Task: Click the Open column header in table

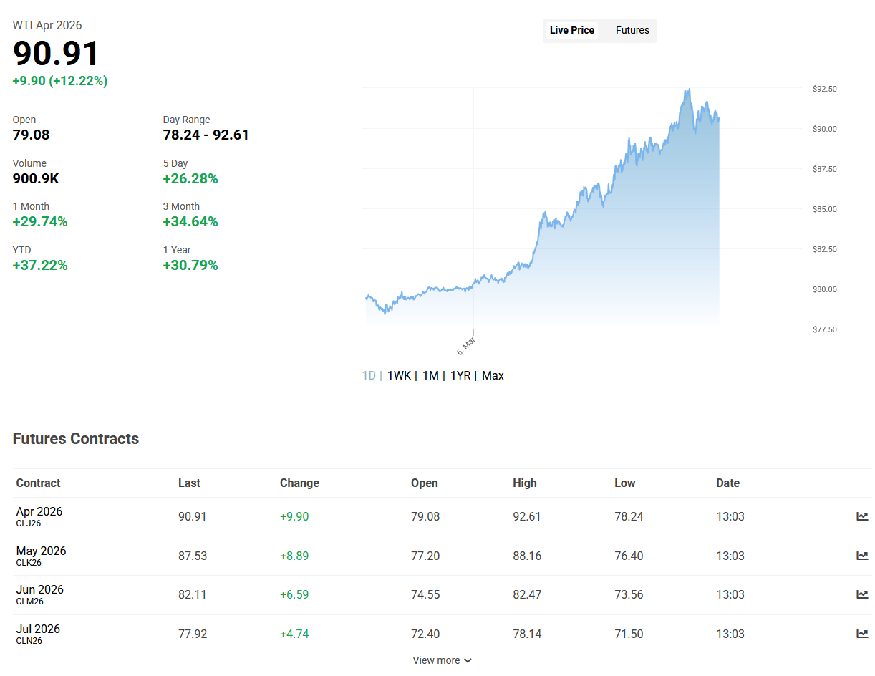Action: [424, 483]
